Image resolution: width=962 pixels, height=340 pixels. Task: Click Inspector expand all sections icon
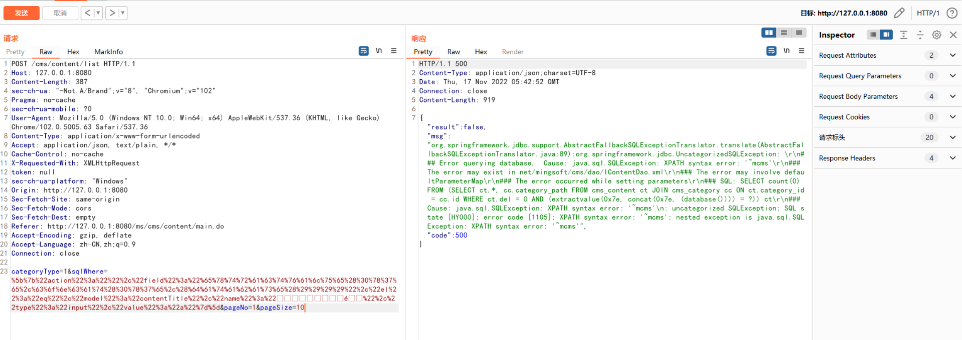(x=903, y=35)
